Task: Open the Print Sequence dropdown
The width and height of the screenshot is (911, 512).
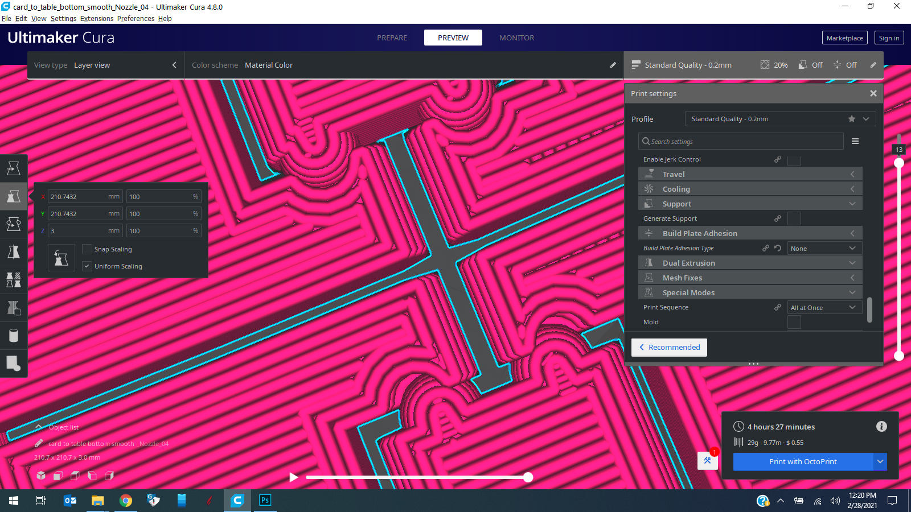Action: pyautogui.click(x=824, y=308)
